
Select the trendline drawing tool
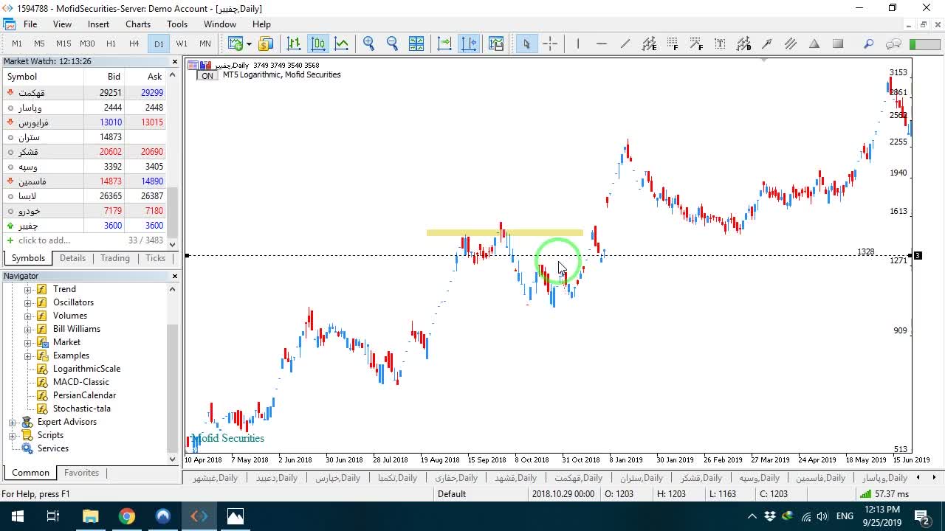pos(625,44)
